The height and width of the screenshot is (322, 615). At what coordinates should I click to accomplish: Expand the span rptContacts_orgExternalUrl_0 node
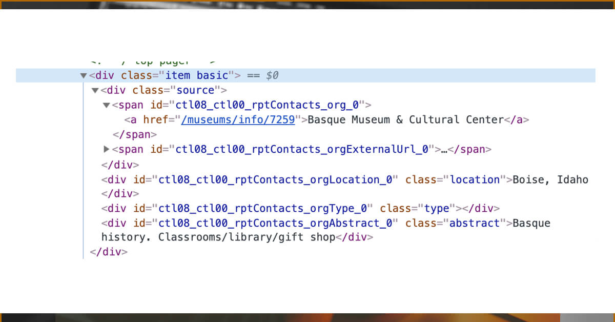click(107, 149)
